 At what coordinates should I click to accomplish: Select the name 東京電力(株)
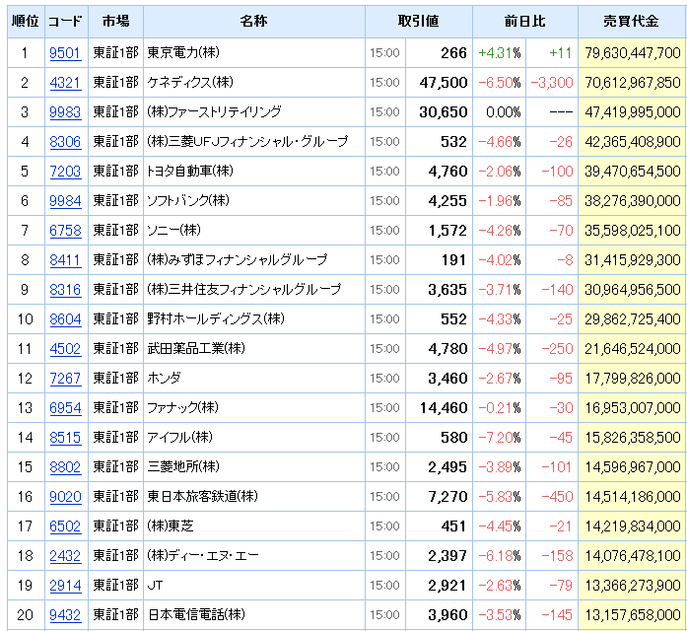click(x=183, y=53)
